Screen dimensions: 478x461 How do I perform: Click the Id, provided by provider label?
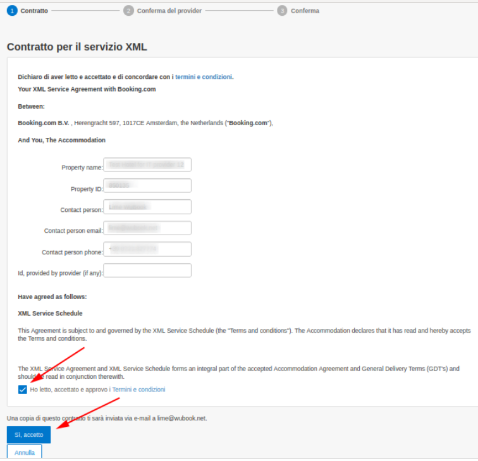[x=60, y=273]
